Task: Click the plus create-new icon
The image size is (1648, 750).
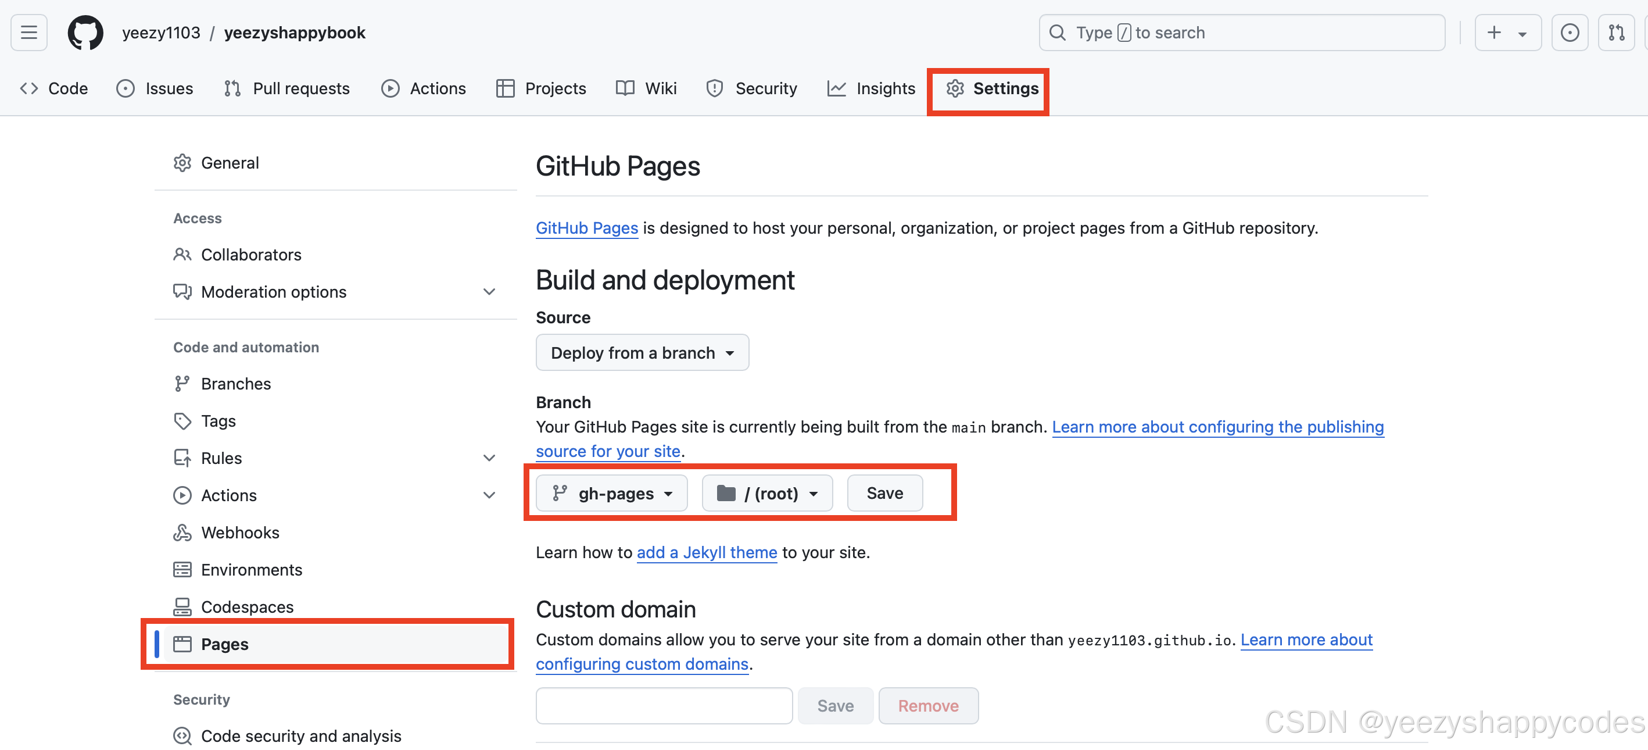Action: (x=1494, y=33)
